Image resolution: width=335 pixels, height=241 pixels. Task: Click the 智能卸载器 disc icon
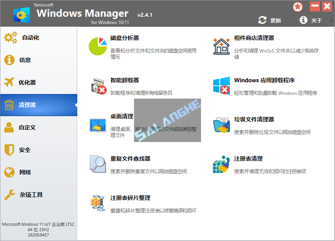coord(99,86)
